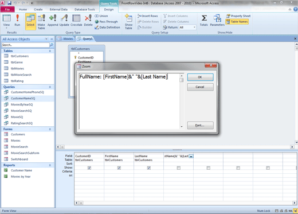Open the CustomerHomePhoneSQ query

28,92
